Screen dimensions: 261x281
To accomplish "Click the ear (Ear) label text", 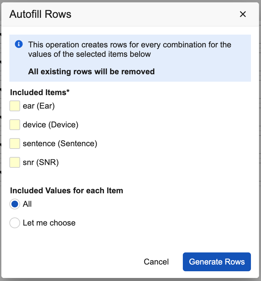I will [x=39, y=106].
